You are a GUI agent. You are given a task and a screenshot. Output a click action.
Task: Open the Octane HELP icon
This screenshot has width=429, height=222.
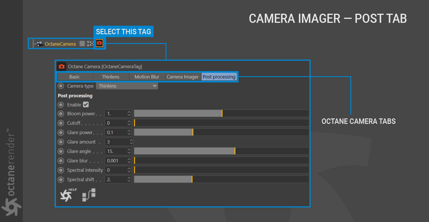tap(68, 195)
